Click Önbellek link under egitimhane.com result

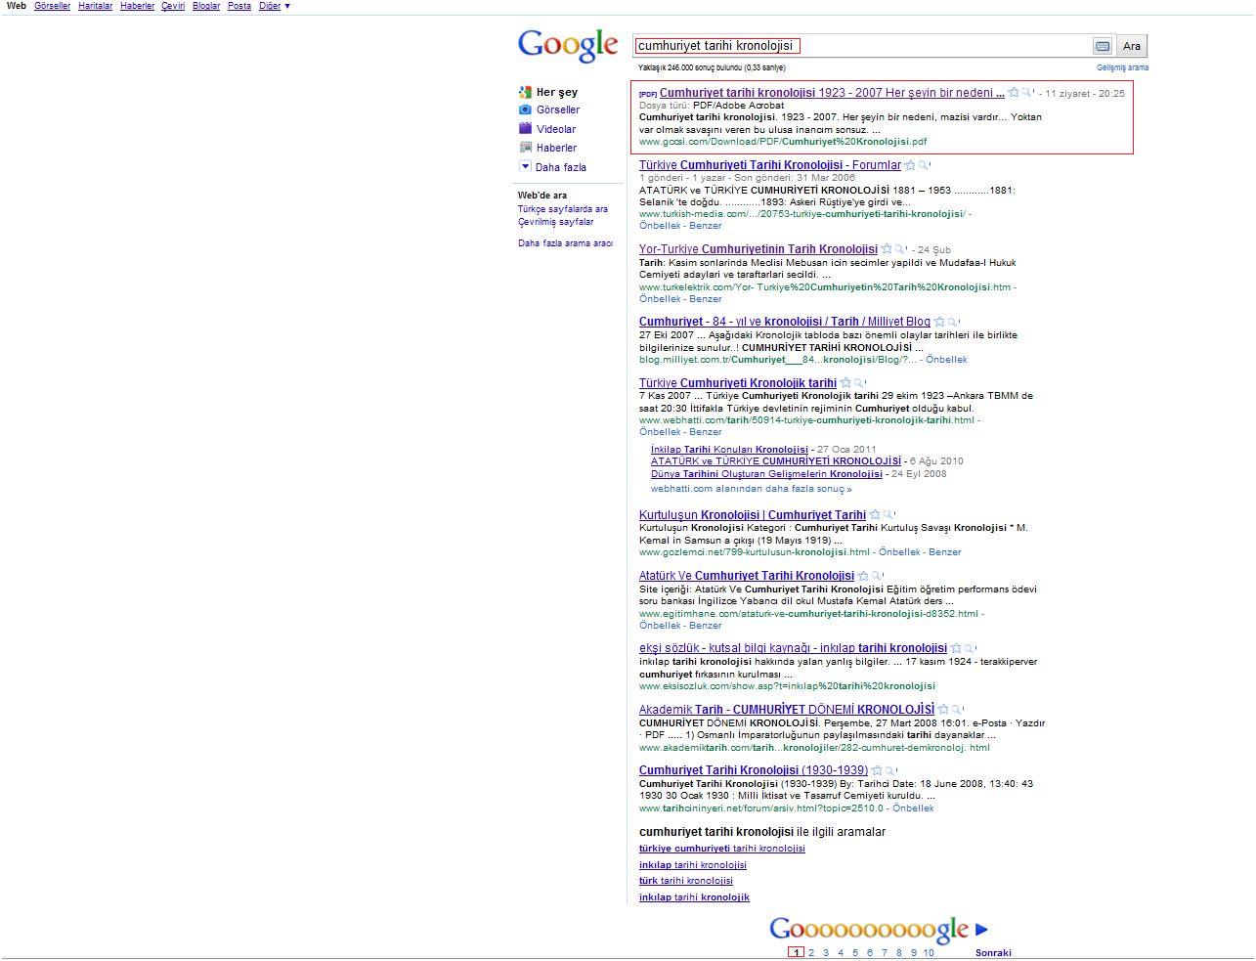pos(660,626)
